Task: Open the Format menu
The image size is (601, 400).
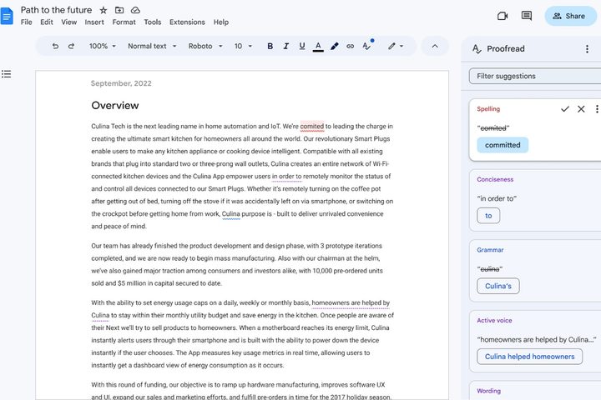Action: pyautogui.click(x=124, y=22)
